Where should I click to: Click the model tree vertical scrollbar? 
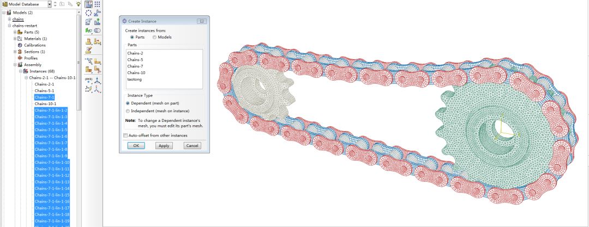(79, 54)
